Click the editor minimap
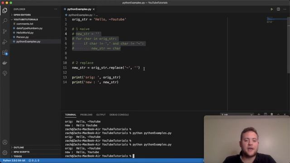The height and width of the screenshot is (163, 290). point(276,20)
